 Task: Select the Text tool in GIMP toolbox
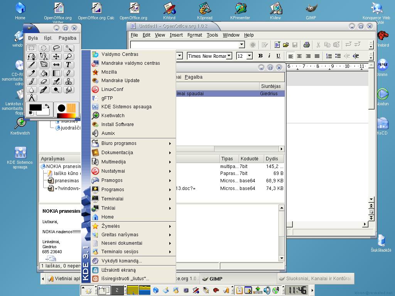pos(69,65)
